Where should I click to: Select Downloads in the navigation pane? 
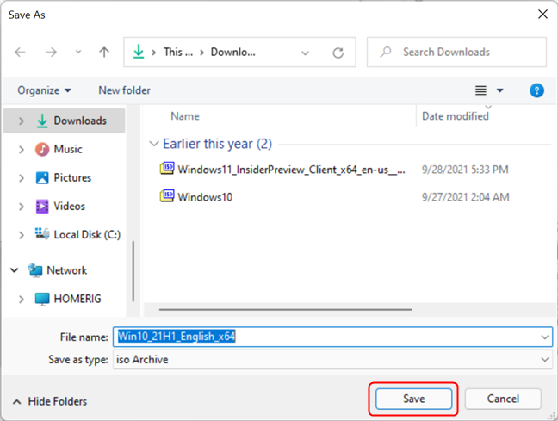click(x=80, y=121)
